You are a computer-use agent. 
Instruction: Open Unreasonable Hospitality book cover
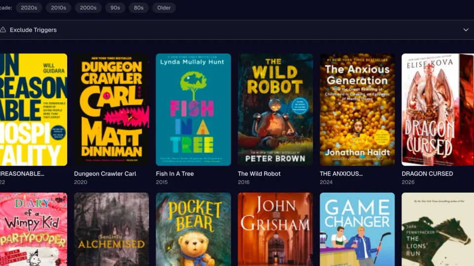pyautogui.click(x=34, y=109)
